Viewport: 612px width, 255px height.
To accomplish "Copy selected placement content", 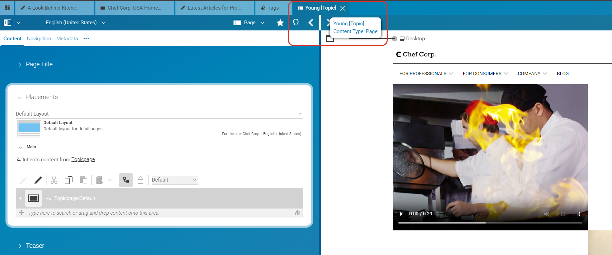I will coord(69,180).
